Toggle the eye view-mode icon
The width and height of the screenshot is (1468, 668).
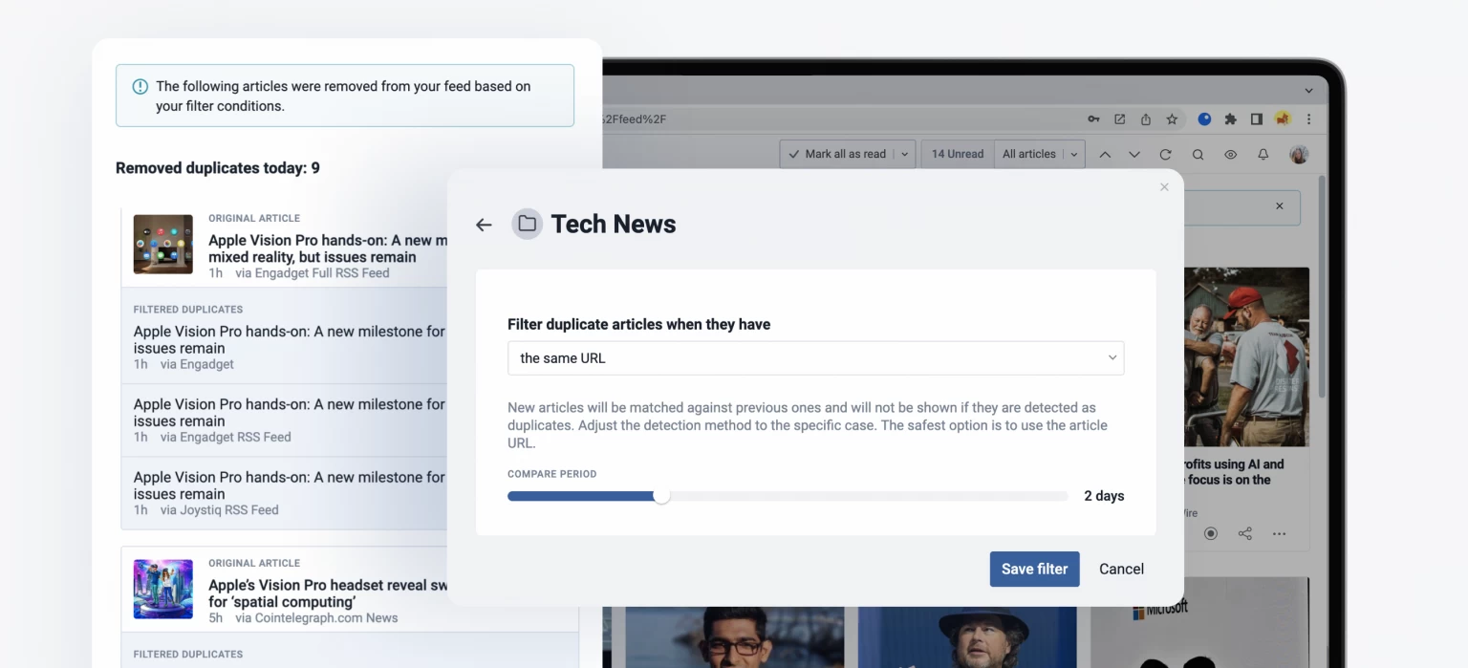tap(1230, 154)
